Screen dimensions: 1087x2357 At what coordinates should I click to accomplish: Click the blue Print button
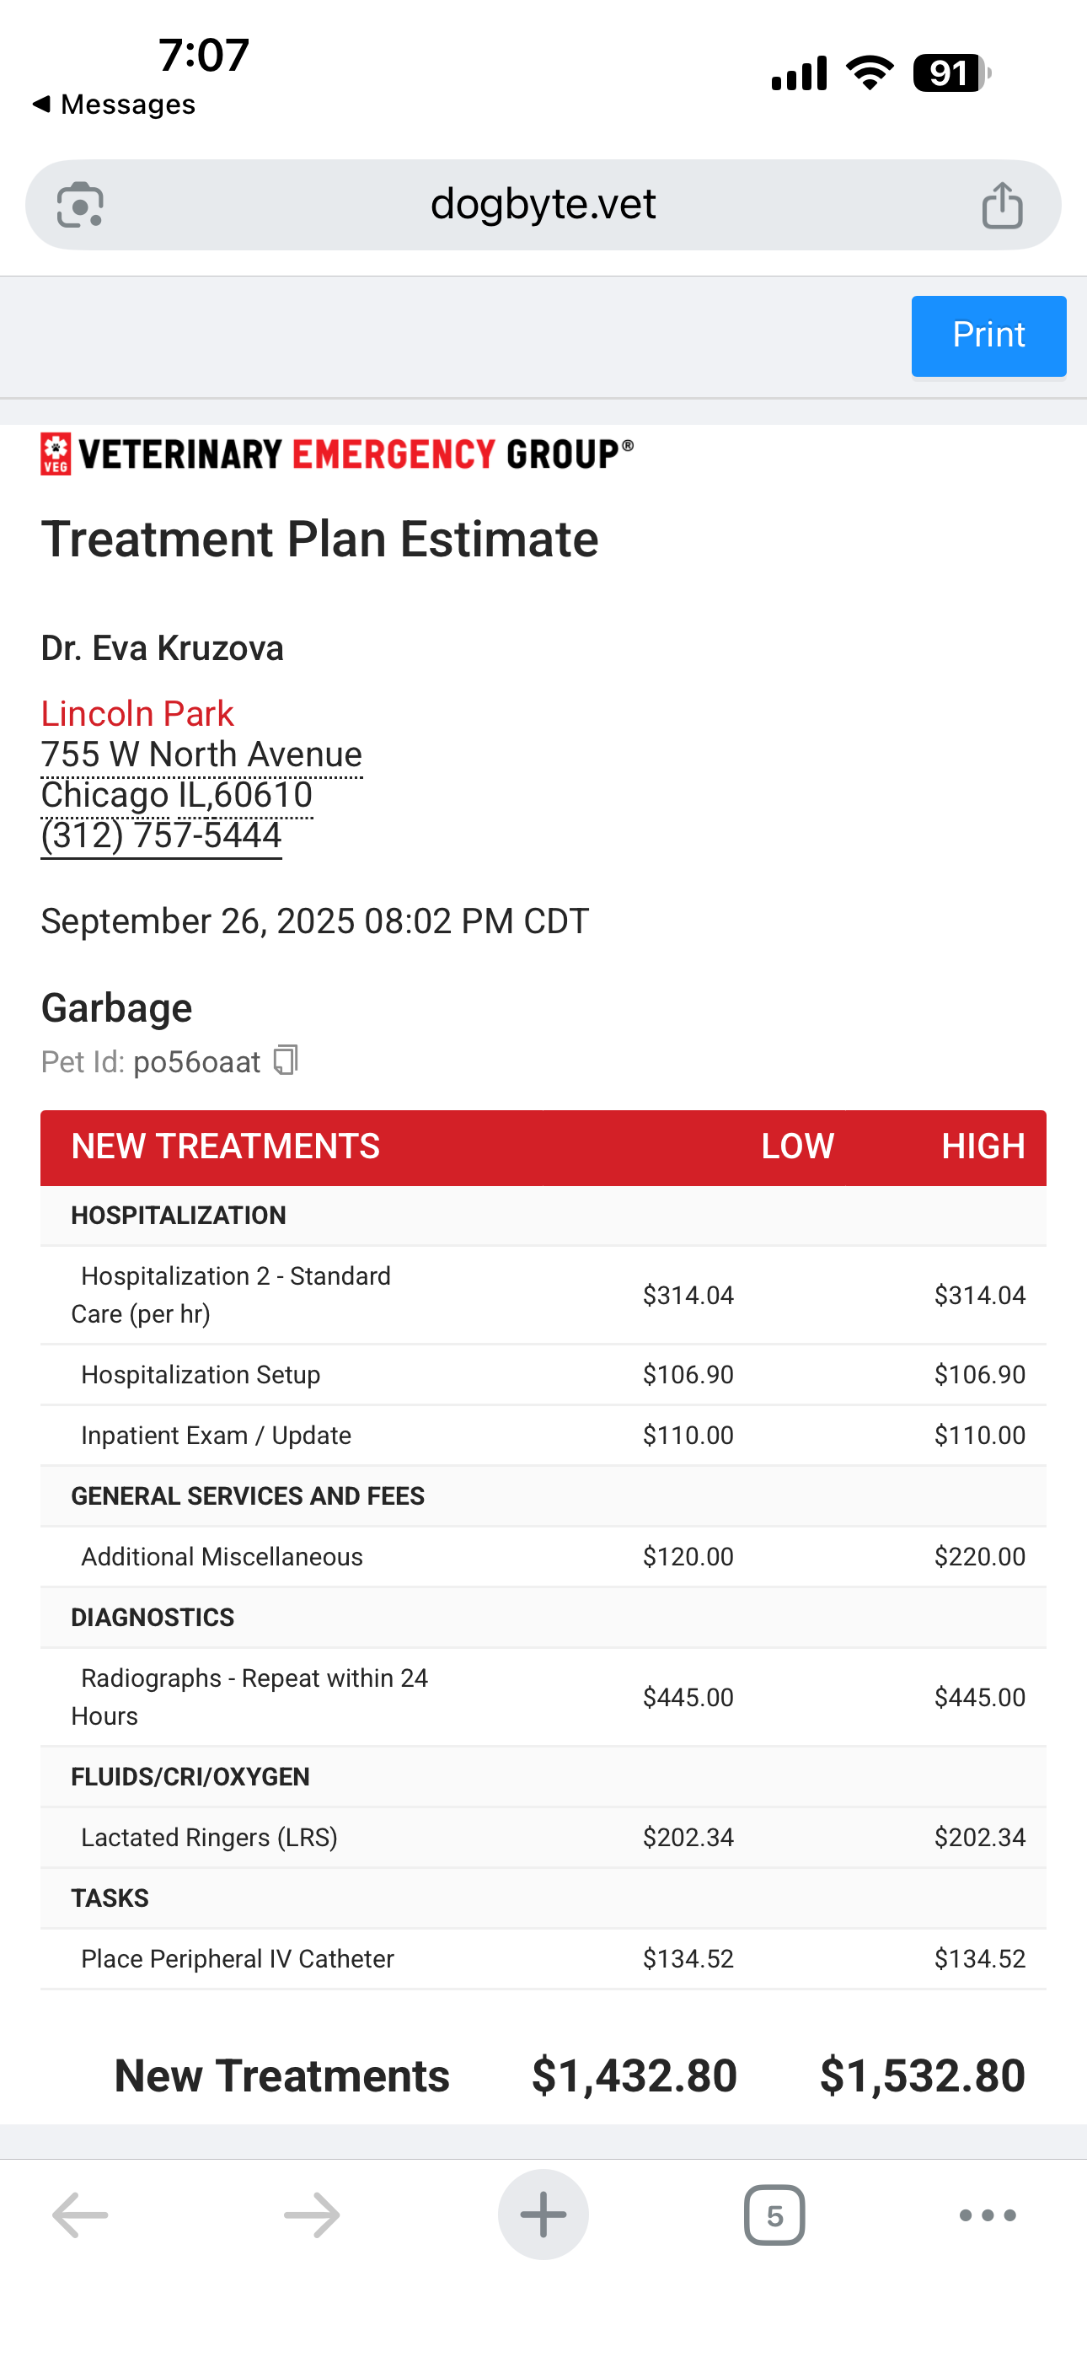(x=988, y=336)
